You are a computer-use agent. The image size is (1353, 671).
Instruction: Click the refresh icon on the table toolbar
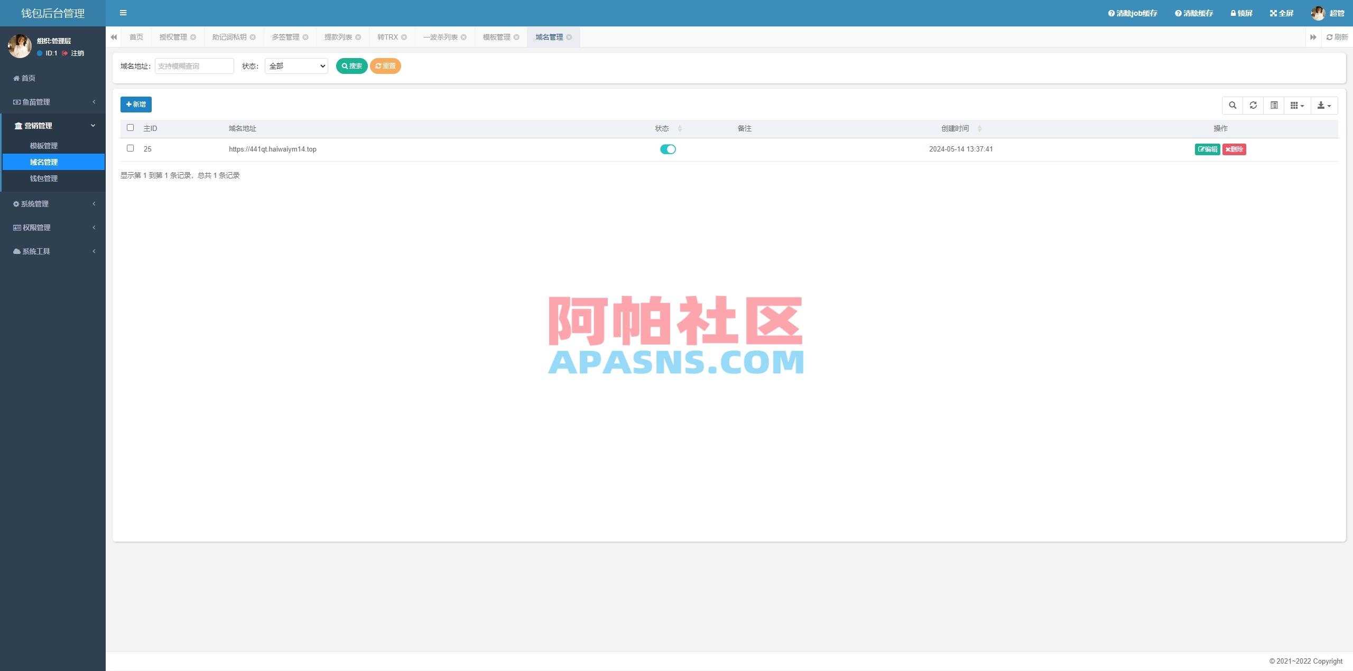[x=1253, y=105]
